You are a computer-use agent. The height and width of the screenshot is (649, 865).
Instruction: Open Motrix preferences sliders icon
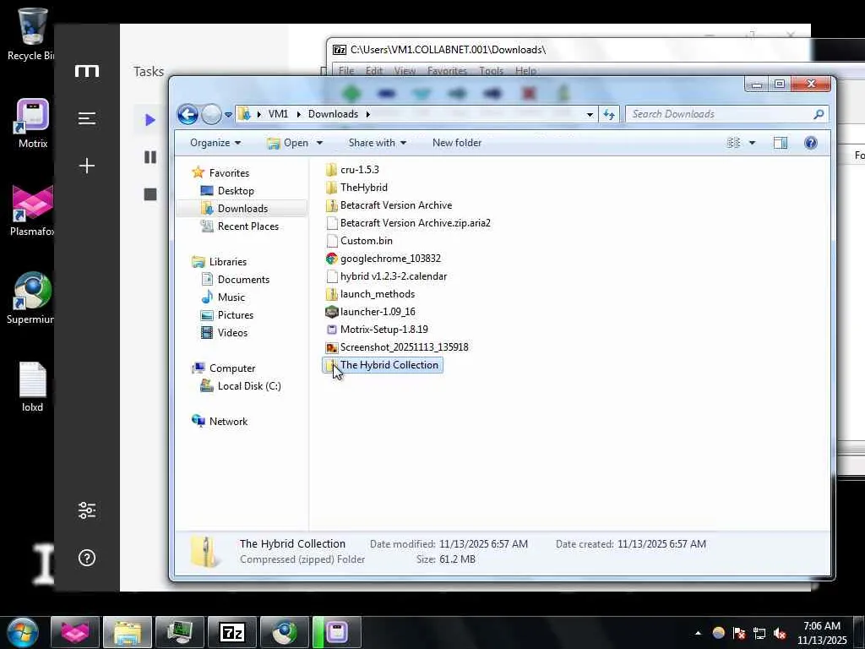click(87, 510)
